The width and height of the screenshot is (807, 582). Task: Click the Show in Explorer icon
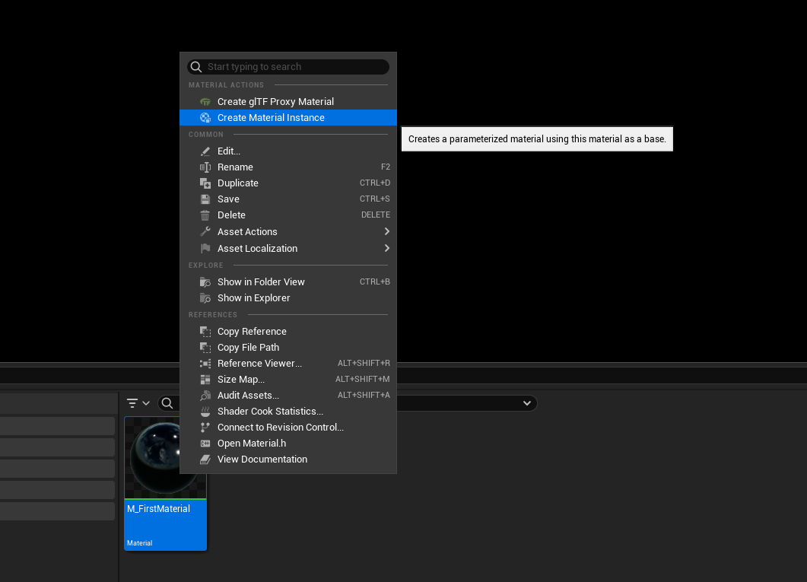205,298
